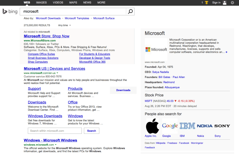Viewport: 239px width, 154px height.
Task: Open Microsoft Downloads suggestion
Action: point(48,18)
